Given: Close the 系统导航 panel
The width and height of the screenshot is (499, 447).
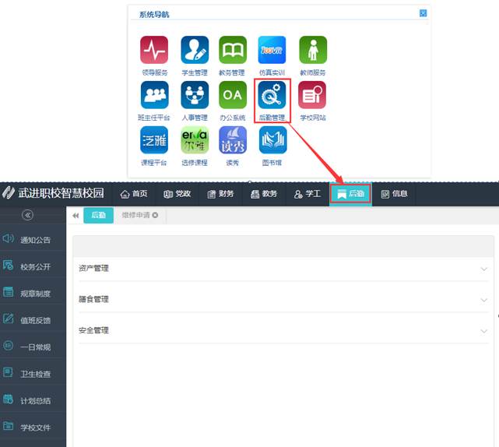Looking at the screenshot, I should (423, 13).
